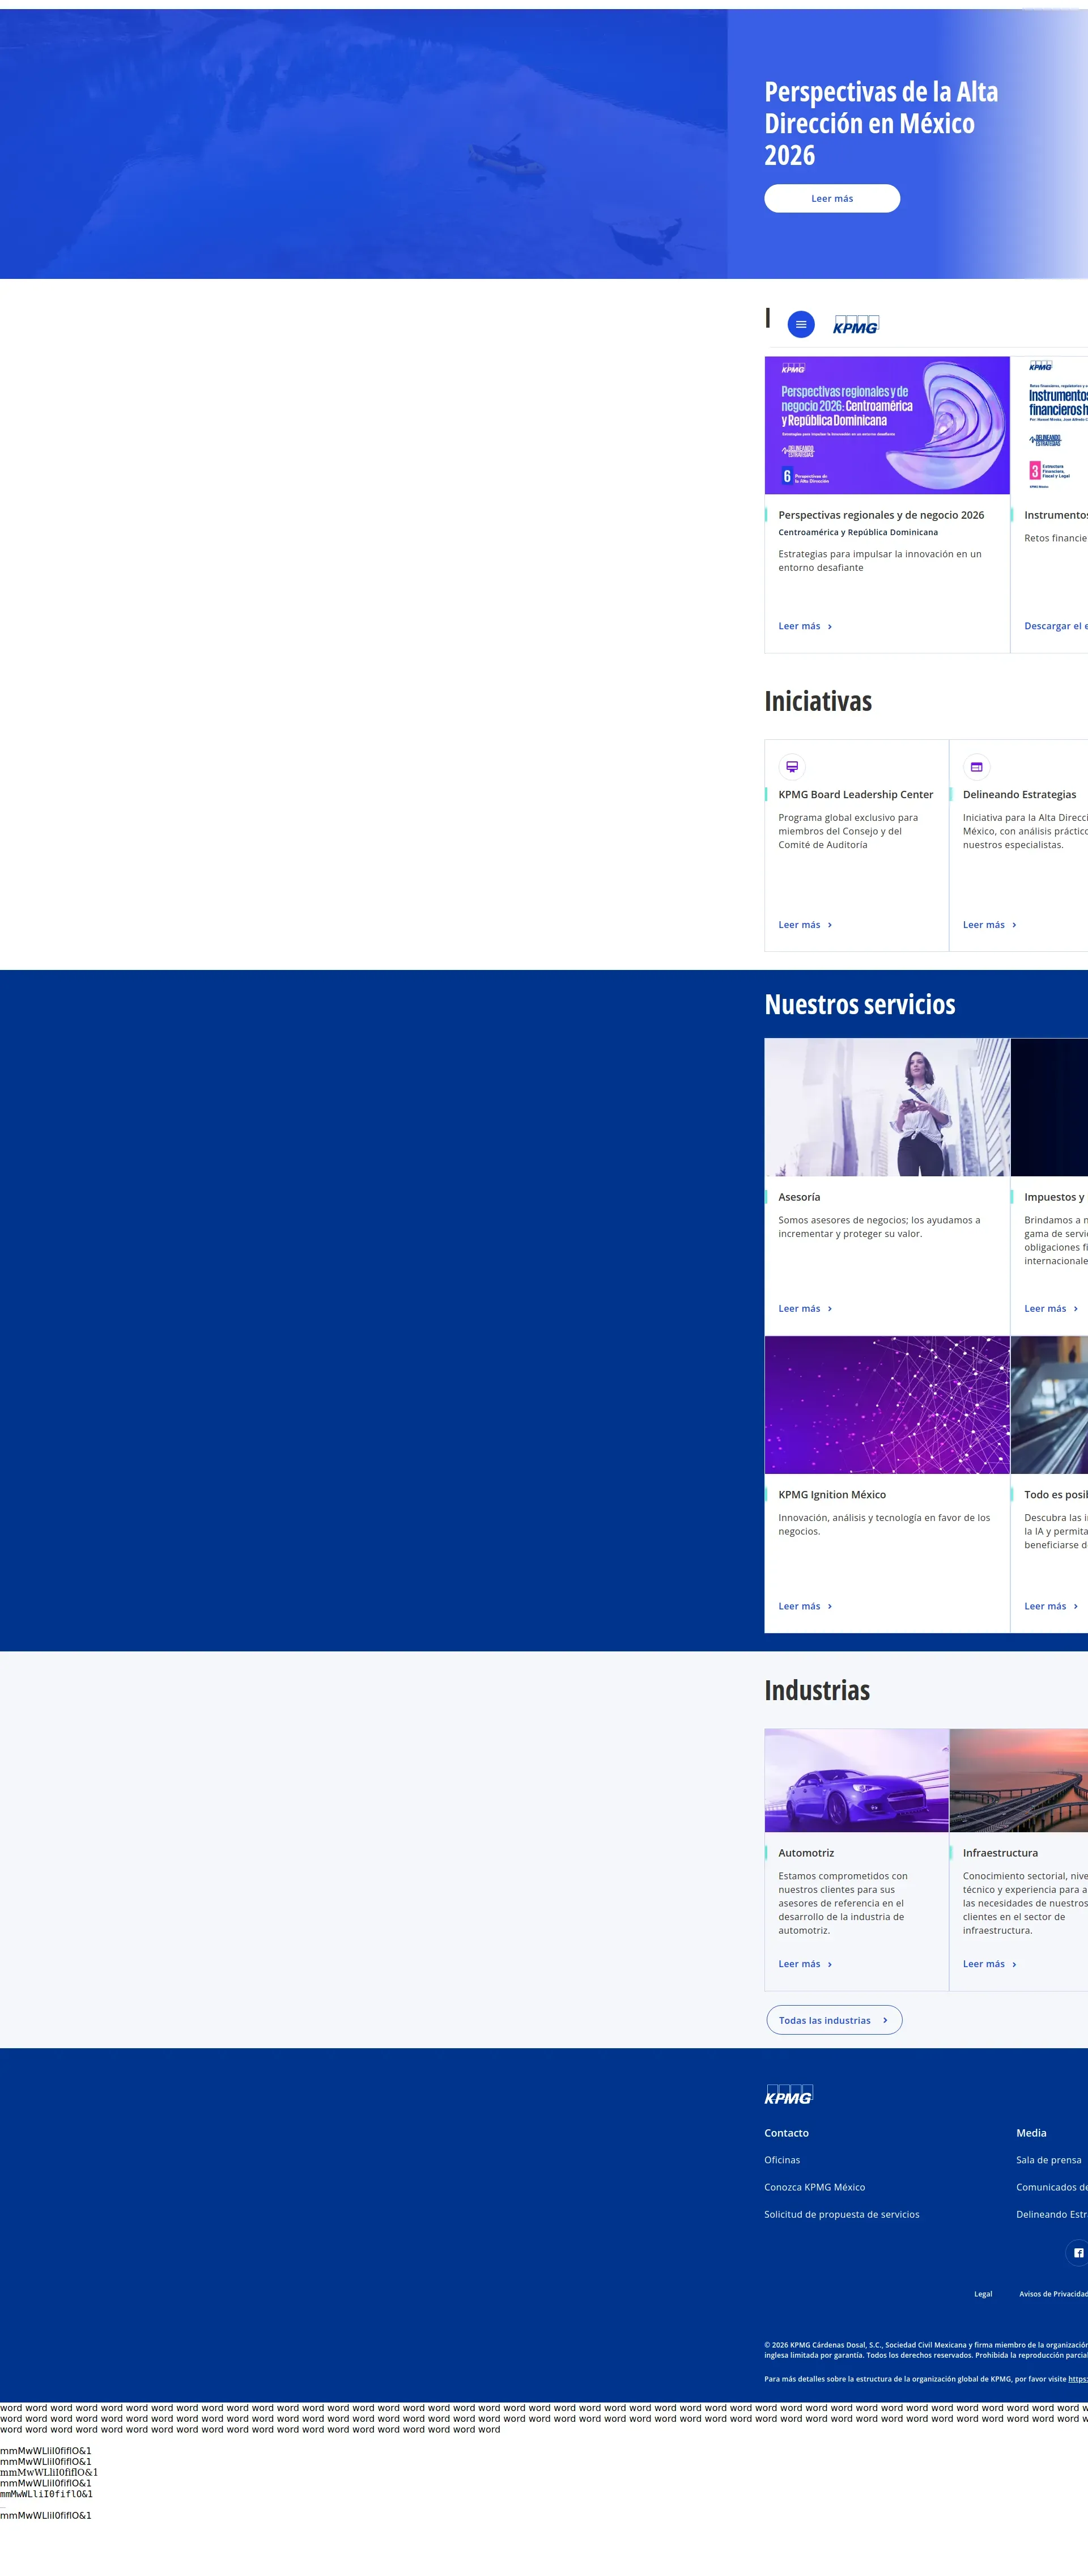Click the KPMG logo in the footer
The image size is (1088, 2576).
pyautogui.click(x=789, y=2095)
